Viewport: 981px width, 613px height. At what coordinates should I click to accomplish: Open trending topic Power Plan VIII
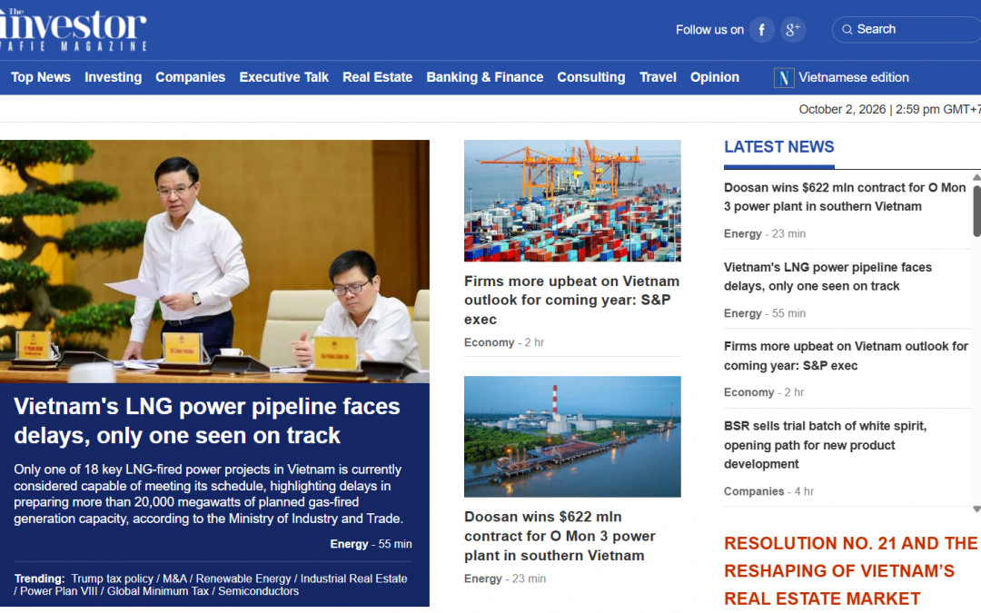(59, 591)
